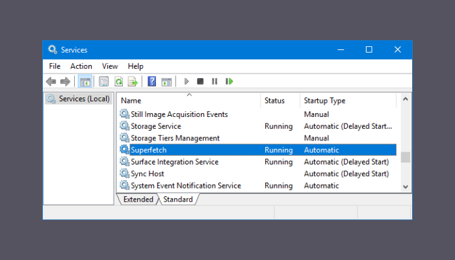Click the Pause Service icon
Screen dimensions: 455x260
point(214,81)
